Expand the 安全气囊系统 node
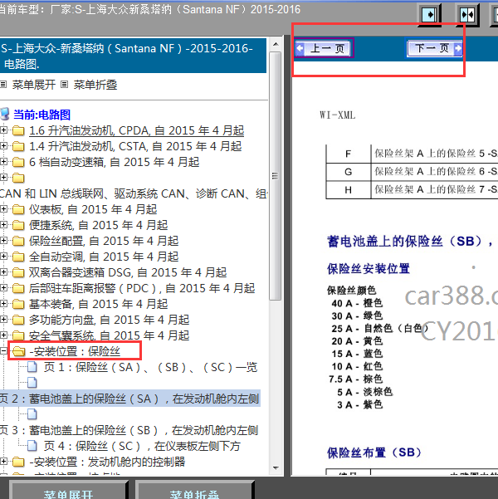Viewport: 498px width, 499px height. pos(3,335)
